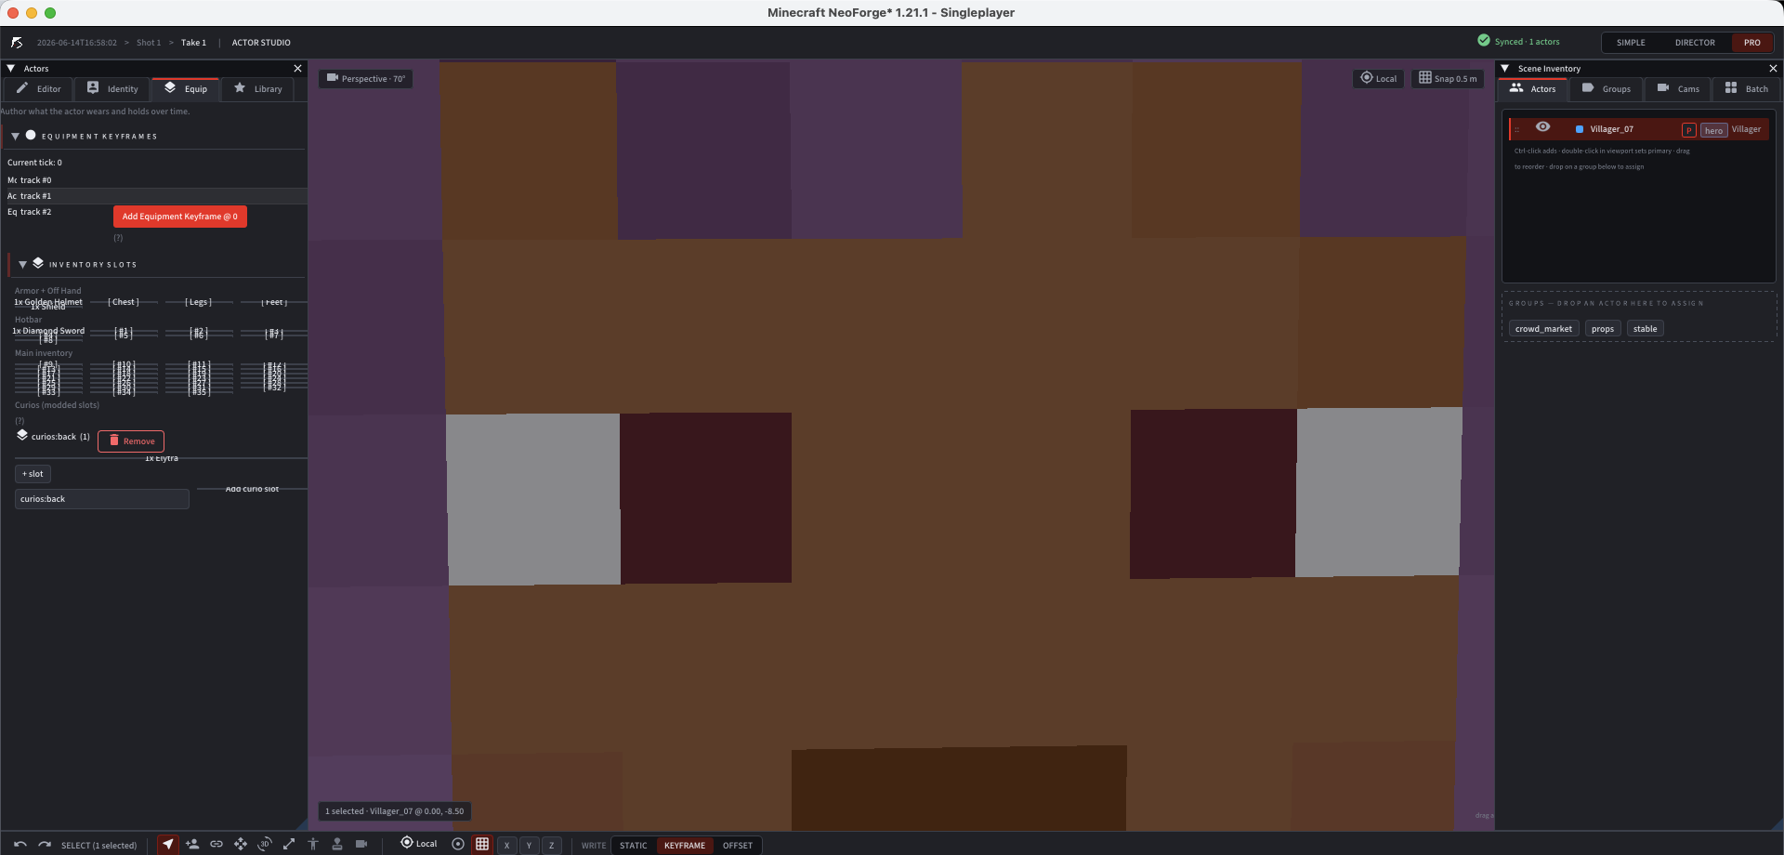This screenshot has width=1784, height=855.
Task: Click the undo arrow icon
Action: [20, 844]
